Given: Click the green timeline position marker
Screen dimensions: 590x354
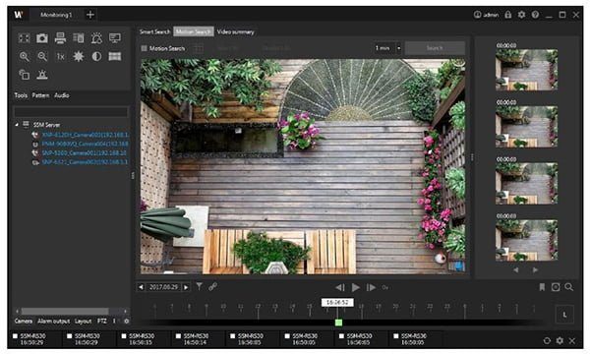Looking at the screenshot, I should pyautogui.click(x=338, y=323).
